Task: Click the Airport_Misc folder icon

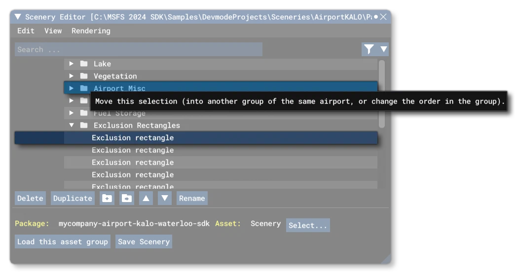Action: (x=84, y=88)
